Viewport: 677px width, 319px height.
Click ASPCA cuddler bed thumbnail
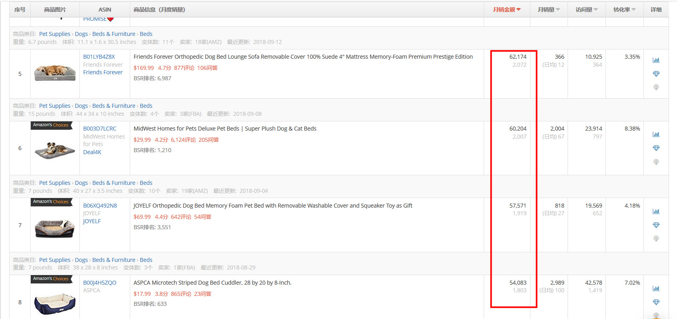tap(55, 304)
